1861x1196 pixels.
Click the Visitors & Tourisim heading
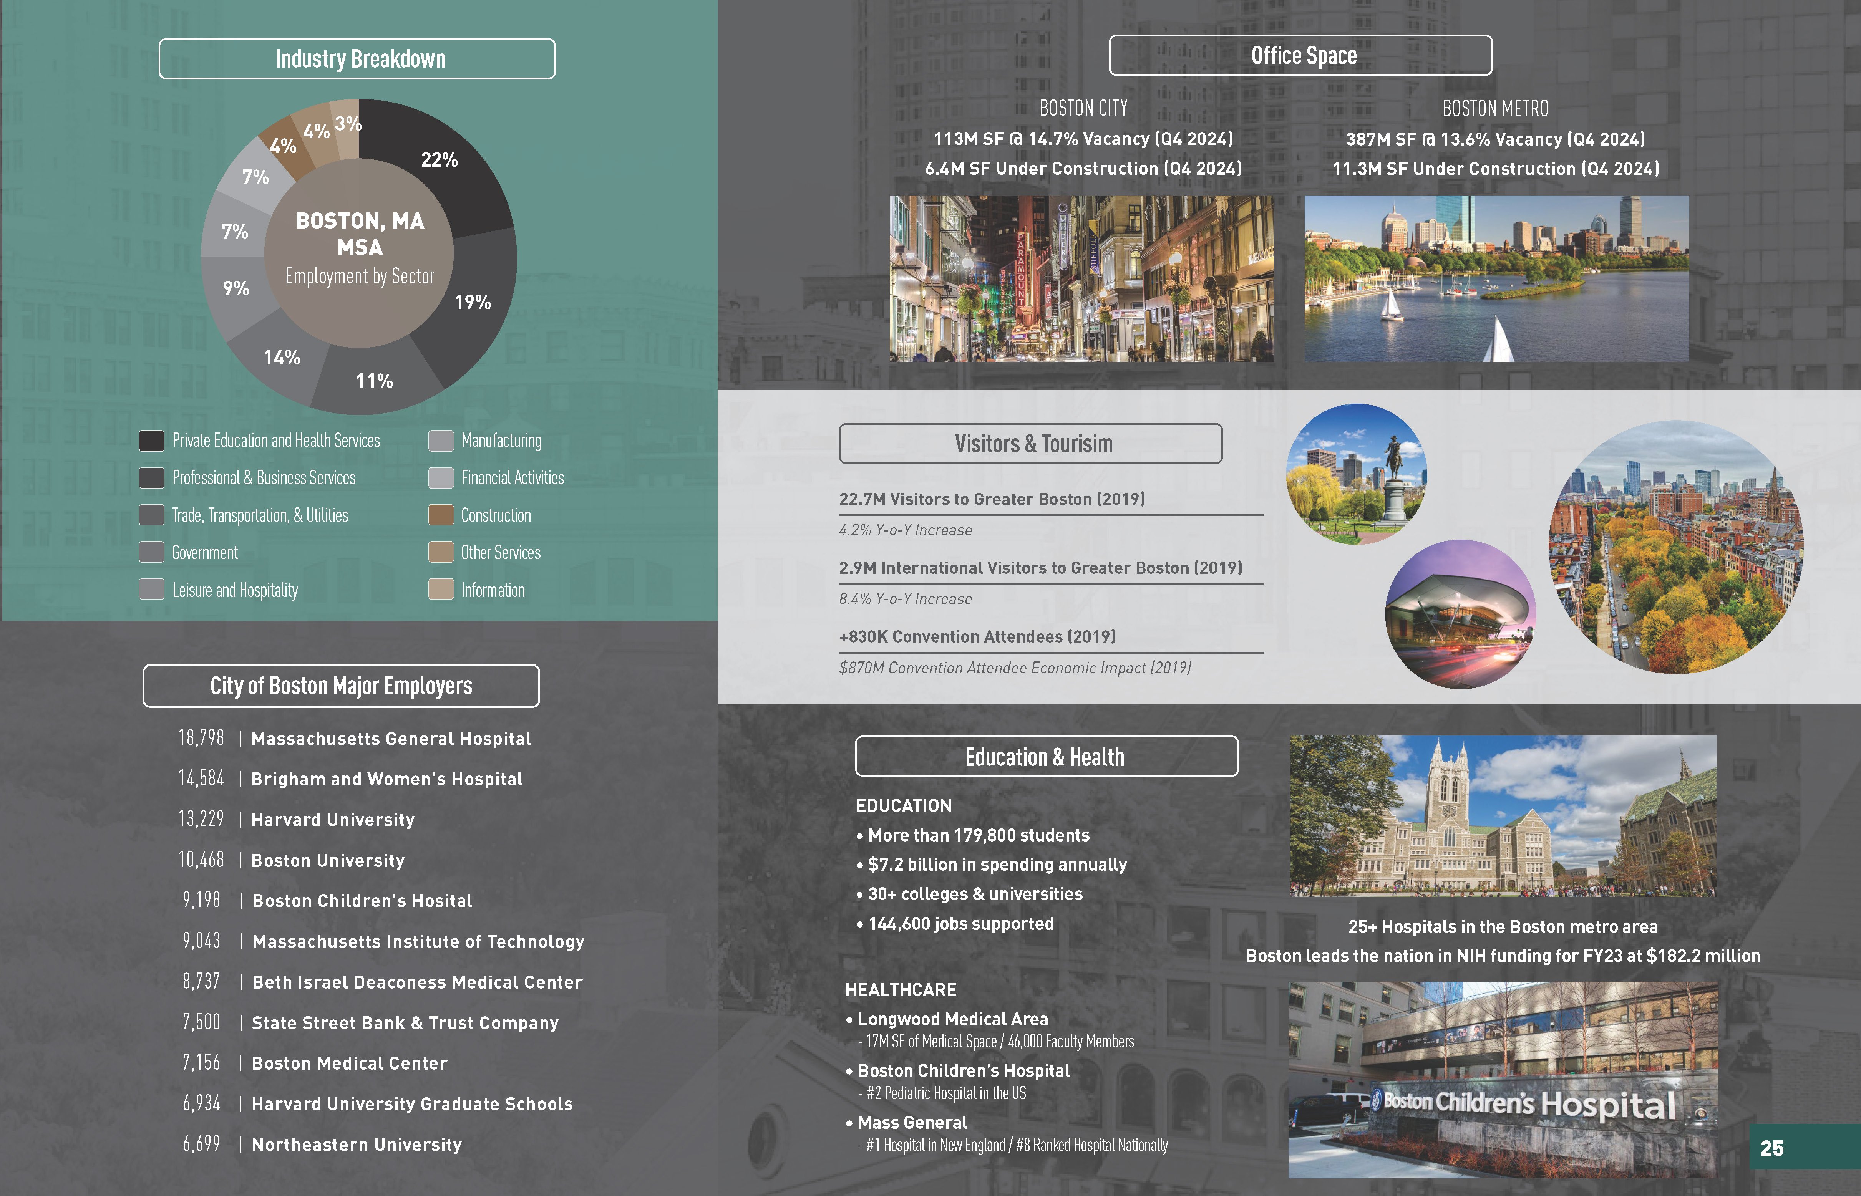1030,444
